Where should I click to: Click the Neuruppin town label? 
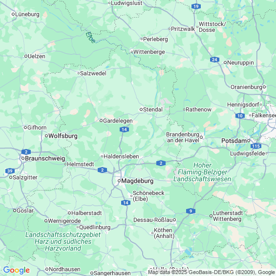tap(240, 63)
